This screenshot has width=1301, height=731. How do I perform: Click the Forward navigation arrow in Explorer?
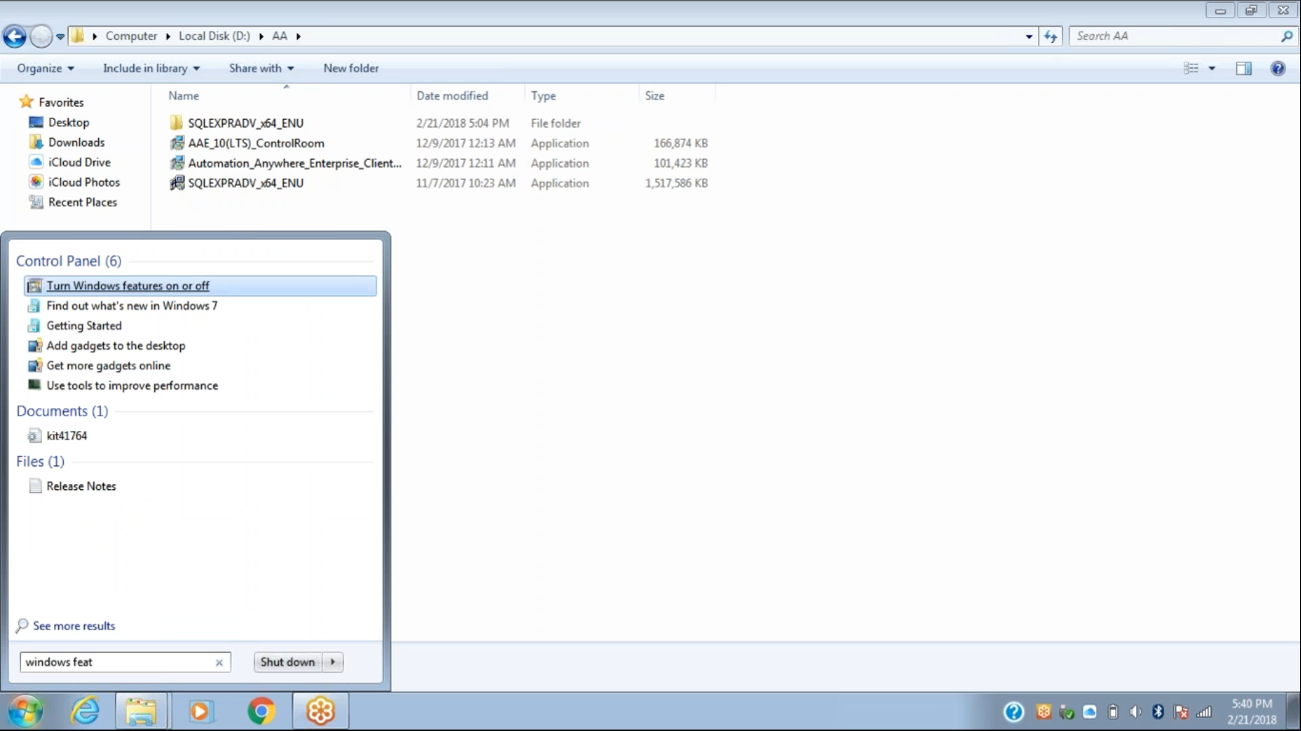point(41,36)
